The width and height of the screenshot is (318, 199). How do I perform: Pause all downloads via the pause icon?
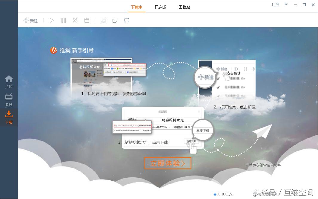(63, 20)
